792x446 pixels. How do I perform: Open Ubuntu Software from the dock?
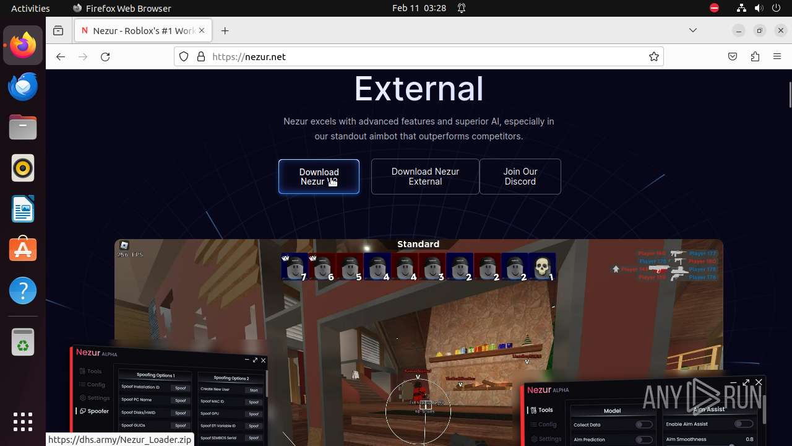click(x=23, y=250)
